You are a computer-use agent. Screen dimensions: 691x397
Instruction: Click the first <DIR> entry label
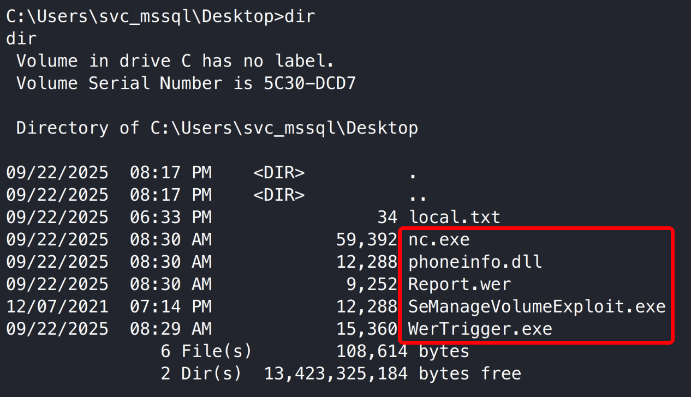coord(279,173)
